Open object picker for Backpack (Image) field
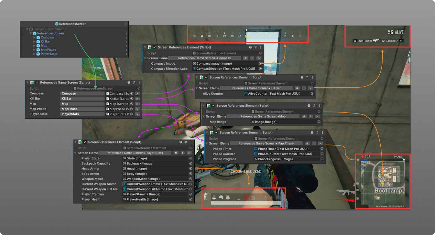 click(191, 164)
